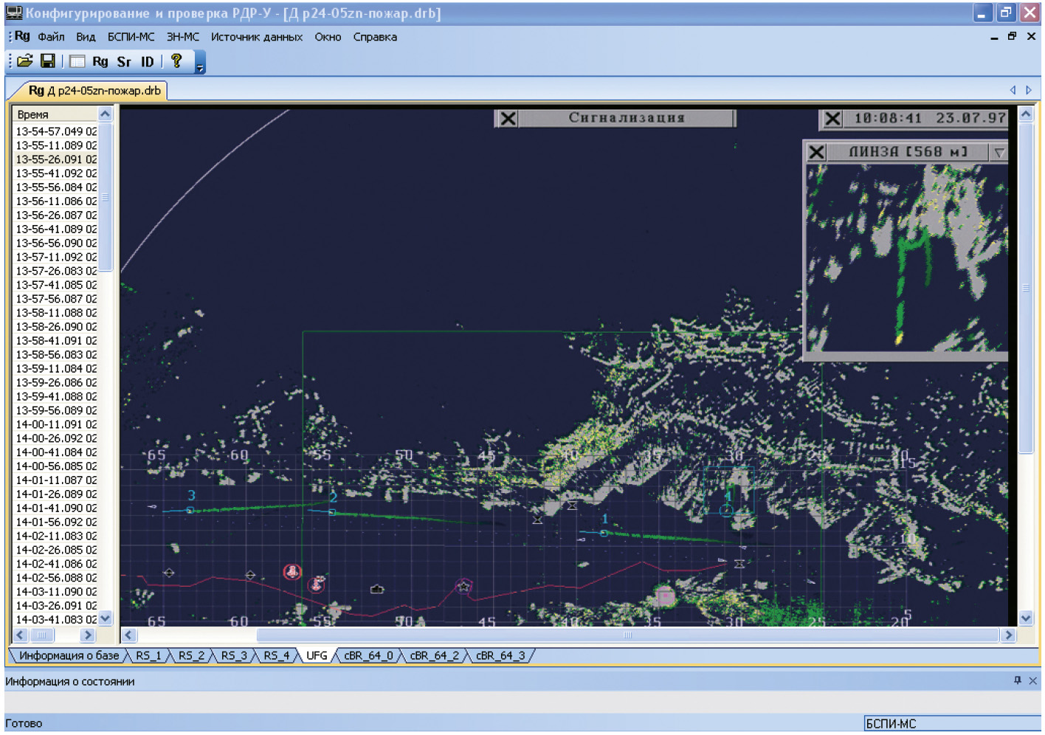Switch to the RS_4 tab
Image resolution: width=1045 pixels, height=735 pixels.
277,655
